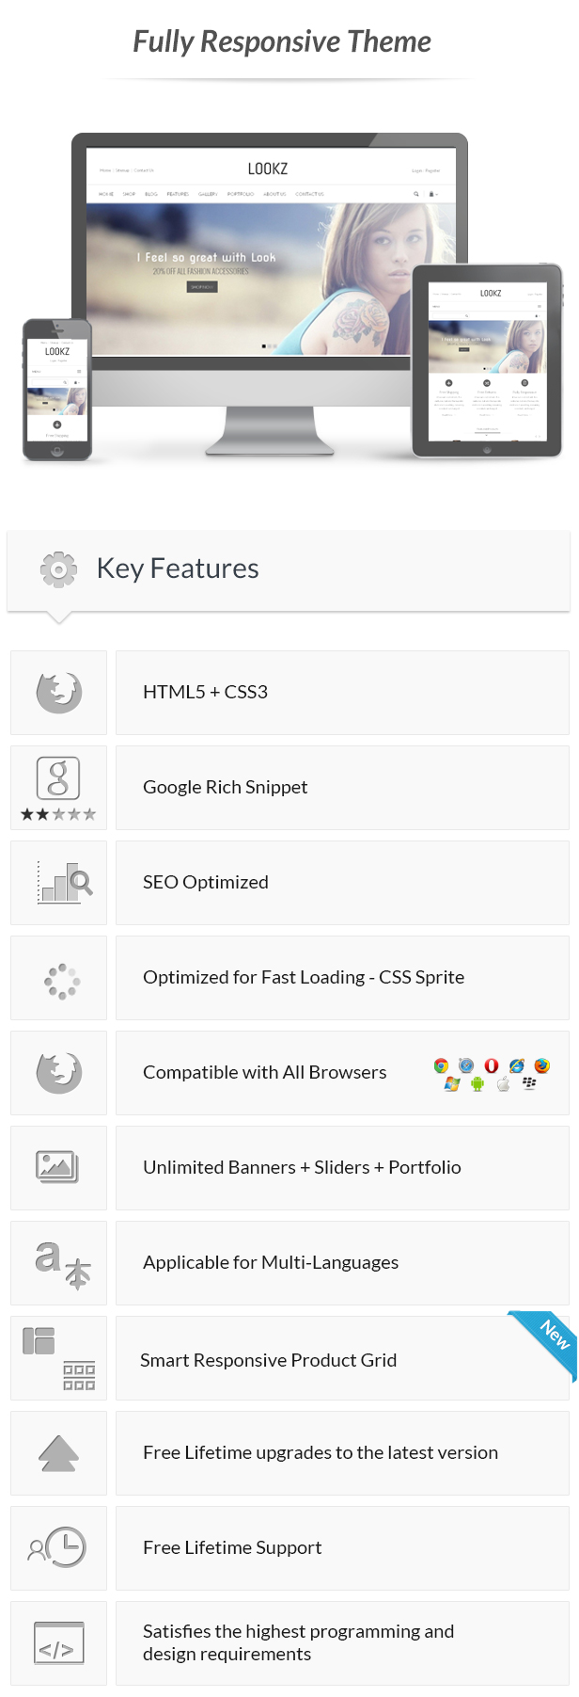Click the Firefox icon beside HTML5 + CSS3
The image size is (579, 1697).
58,693
